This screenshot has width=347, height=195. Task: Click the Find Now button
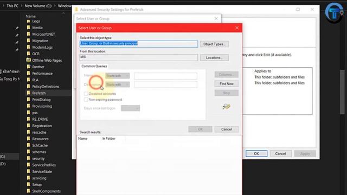(227, 84)
